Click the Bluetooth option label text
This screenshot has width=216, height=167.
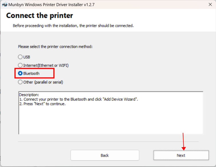pyautogui.click(x=31, y=73)
